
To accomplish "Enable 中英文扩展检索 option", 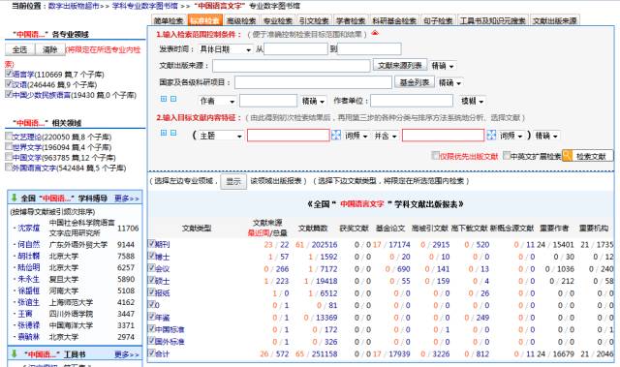I will pyautogui.click(x=506, y=155).
